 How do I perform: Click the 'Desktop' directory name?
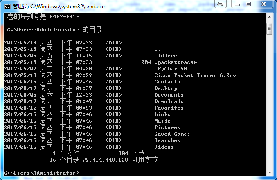click(x=166, y=88)
